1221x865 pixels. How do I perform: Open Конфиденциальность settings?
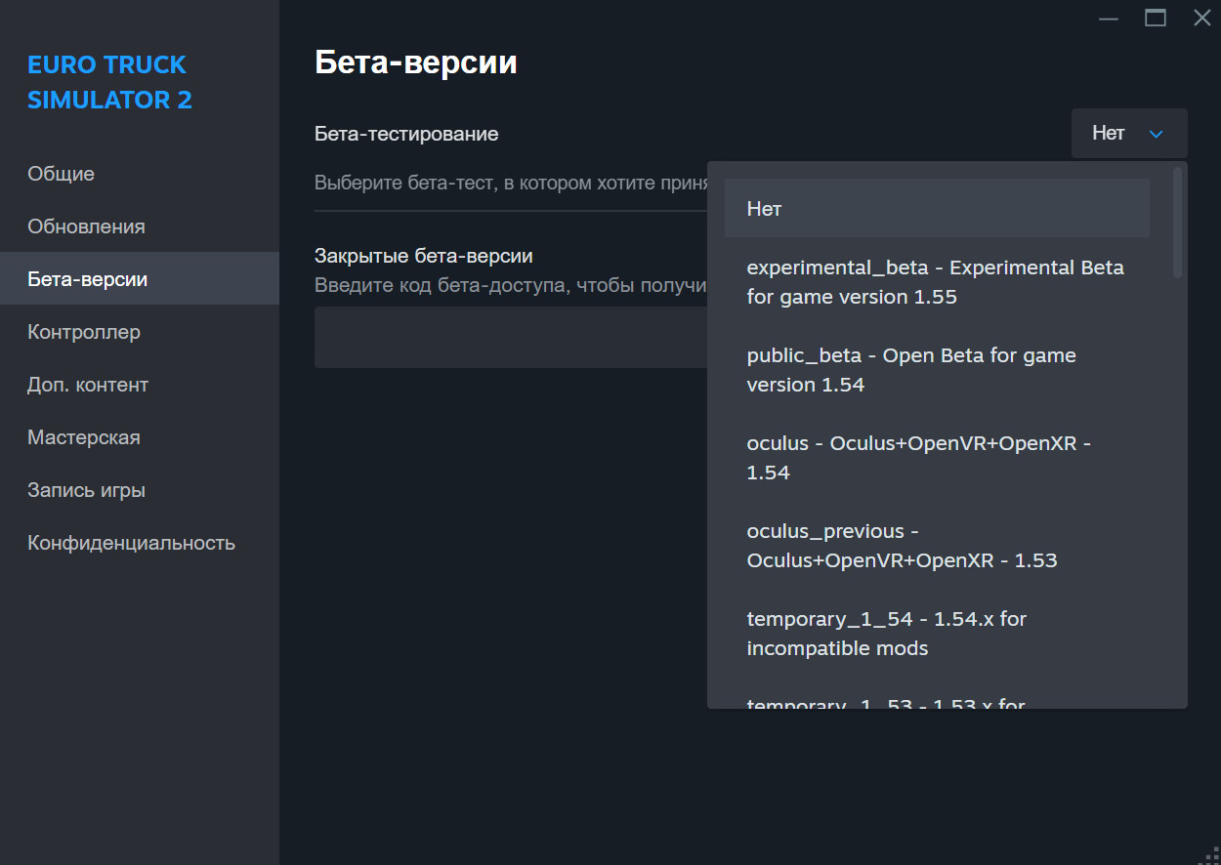pyautogui.click(x=131, y=543)
